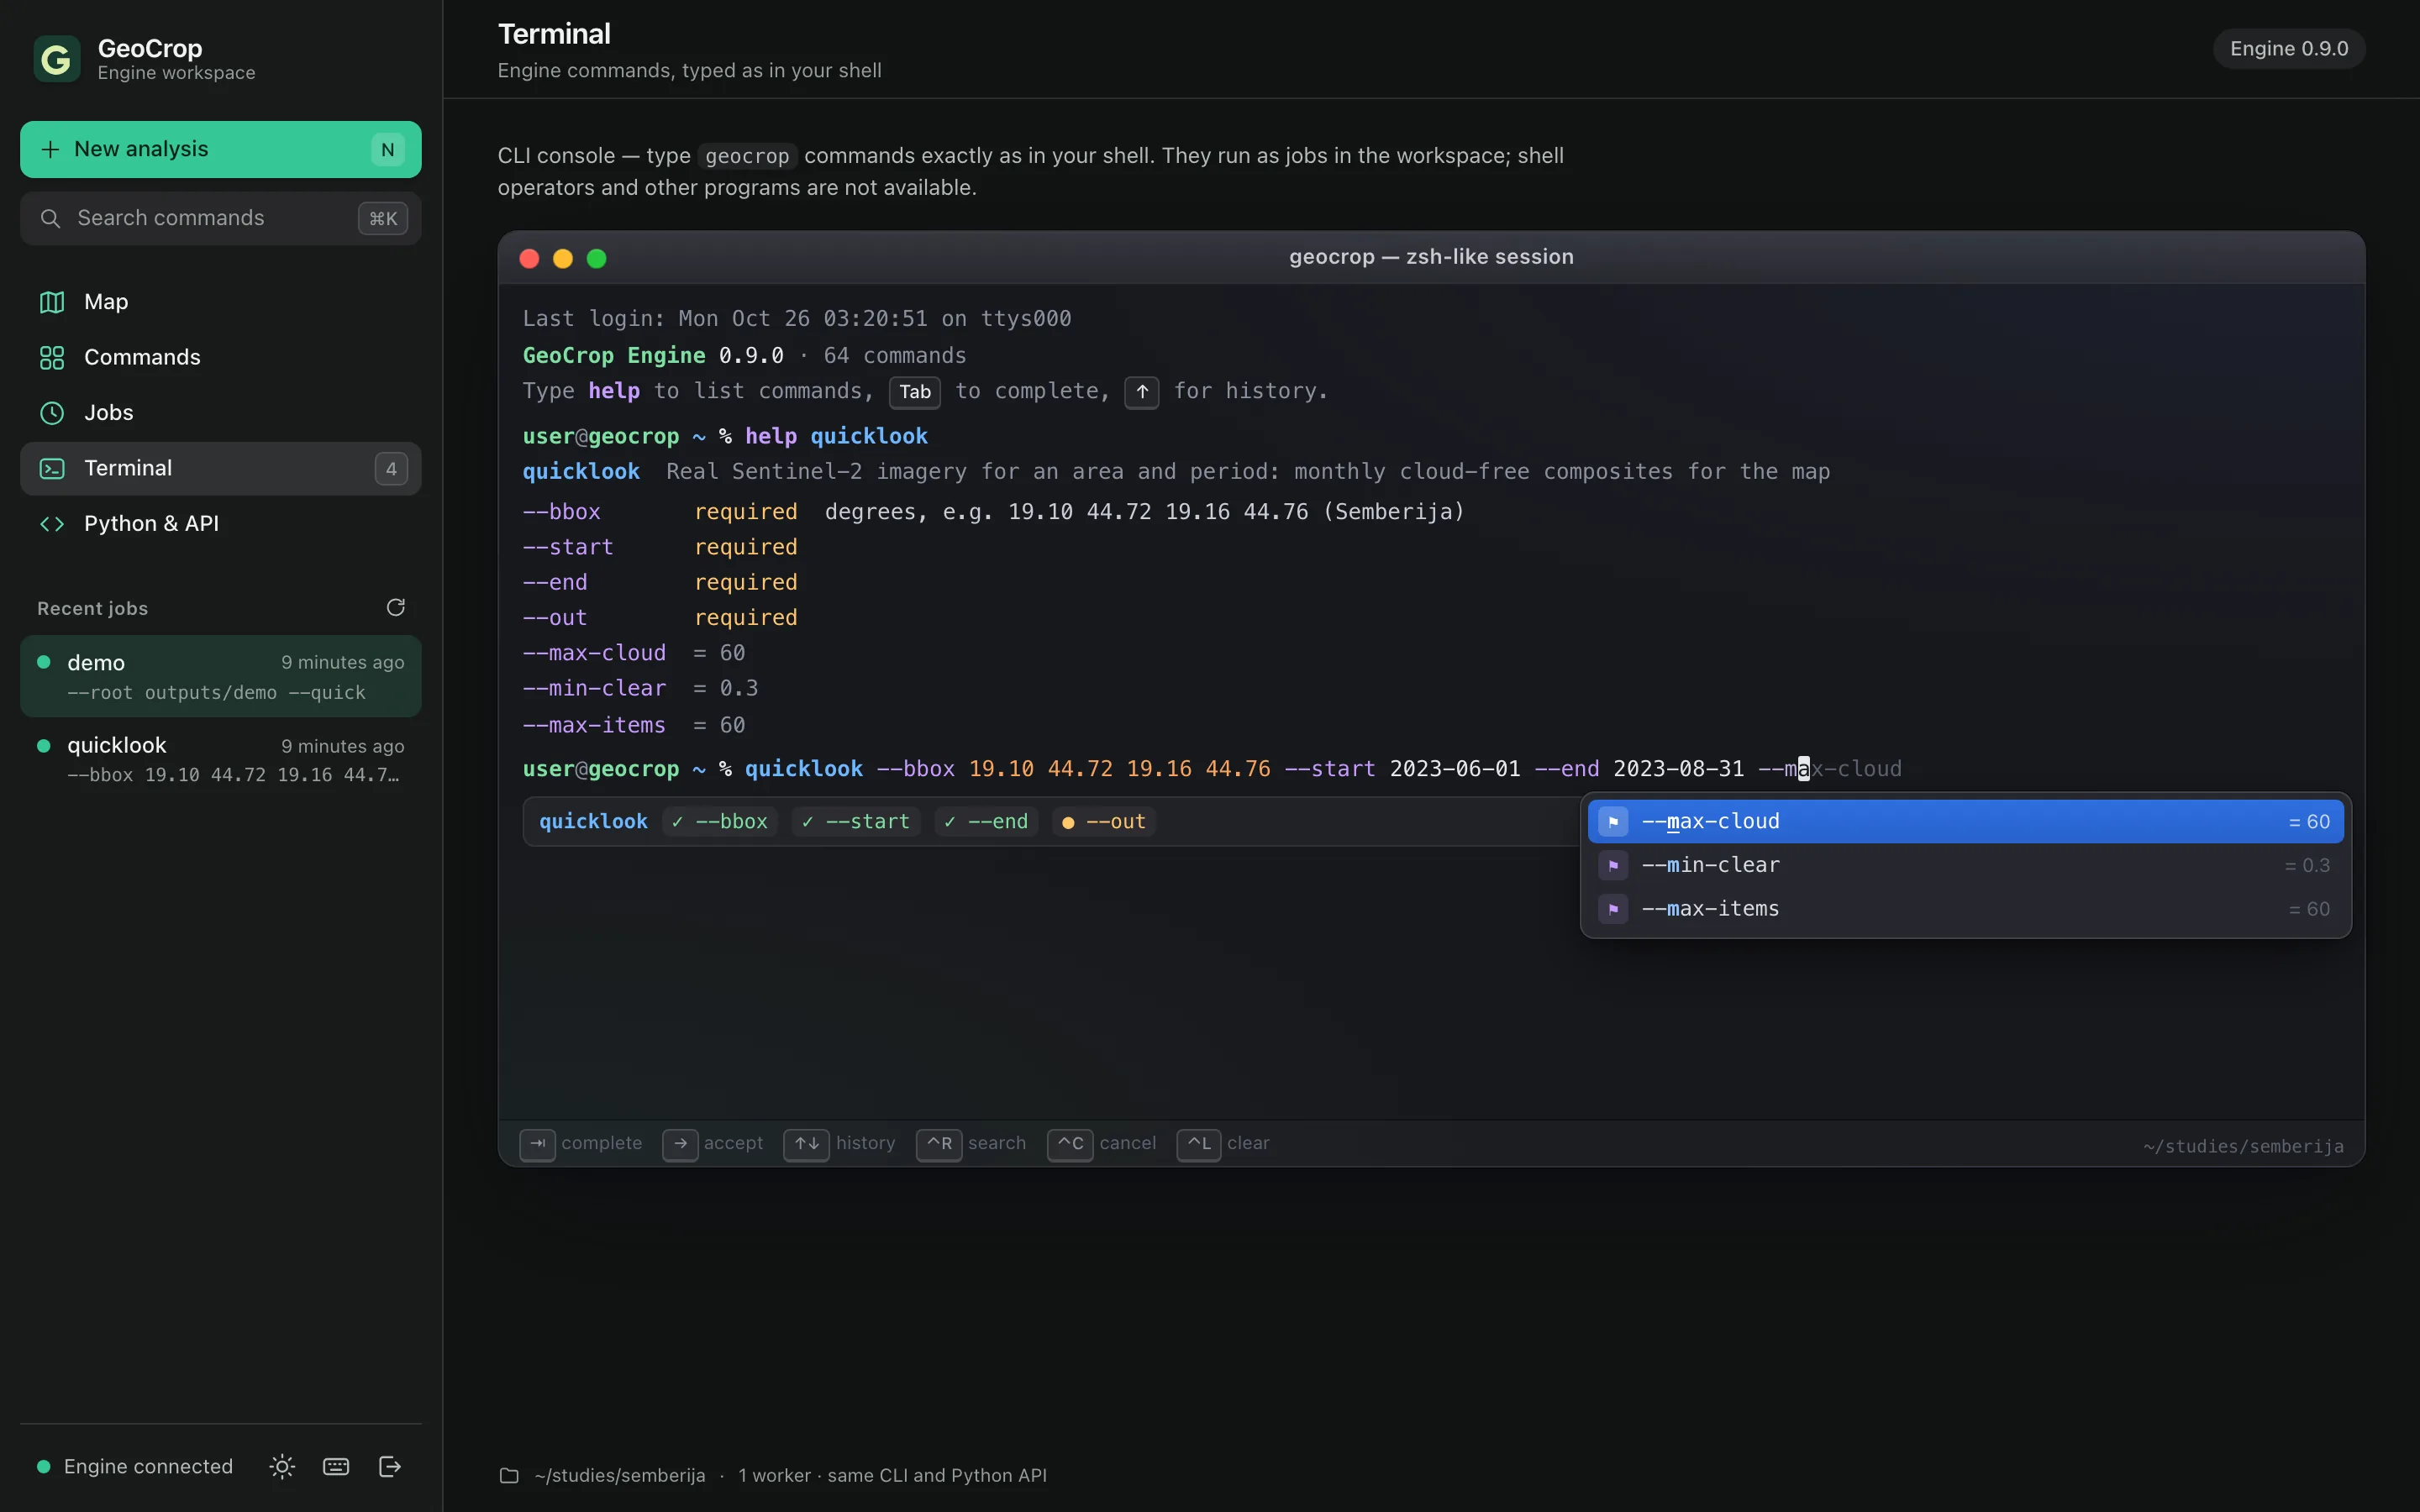Click the green zoom dot of terminal window

597,259
